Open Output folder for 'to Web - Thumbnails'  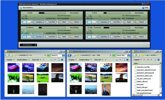tap(141, 37)
